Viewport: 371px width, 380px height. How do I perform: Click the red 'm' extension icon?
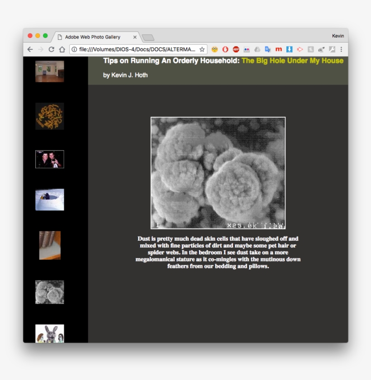279,49
